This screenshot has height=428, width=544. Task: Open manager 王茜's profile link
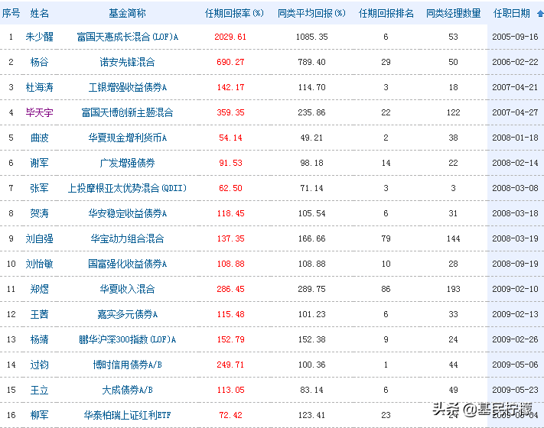coord(39,314)
